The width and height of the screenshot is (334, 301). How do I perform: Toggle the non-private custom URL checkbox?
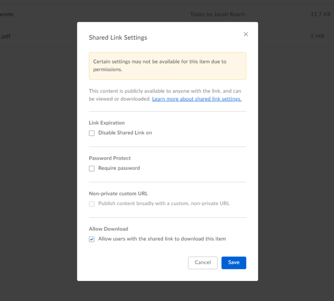pyautogui.click(x=91, y=204)
